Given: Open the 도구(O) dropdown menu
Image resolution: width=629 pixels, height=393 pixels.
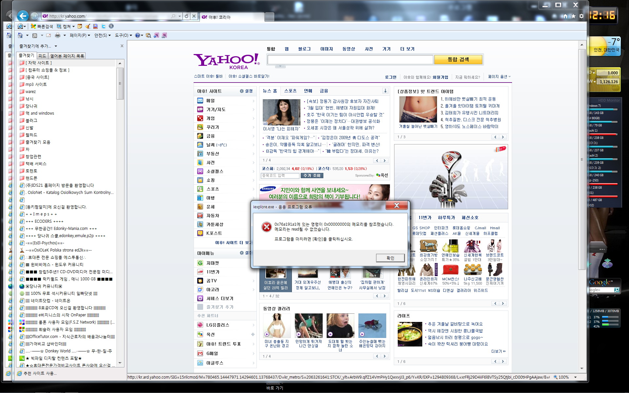Looking at the screenshot, I should click(x=124, y=35).
